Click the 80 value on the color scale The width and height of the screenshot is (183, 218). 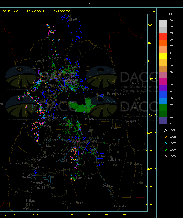[171, 20]
